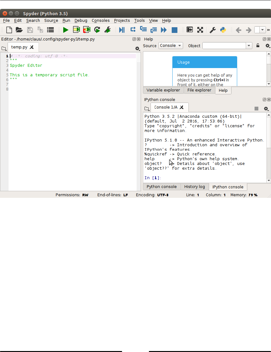The width and height of the screenshot is (271, 352).
Task: Open Help pane options gear
Action: (268, 46)
